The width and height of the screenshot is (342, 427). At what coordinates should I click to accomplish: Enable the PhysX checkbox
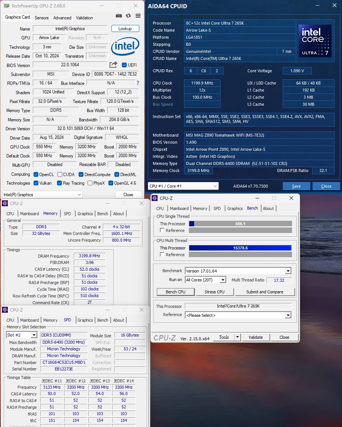tap(90, 183)
